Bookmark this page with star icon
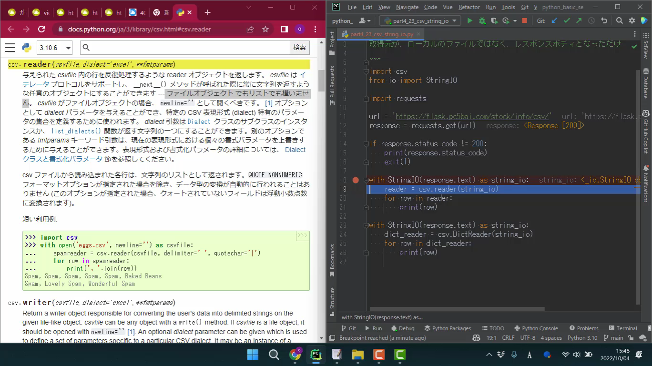Screen dimensions: 652x366 (265, 29)
